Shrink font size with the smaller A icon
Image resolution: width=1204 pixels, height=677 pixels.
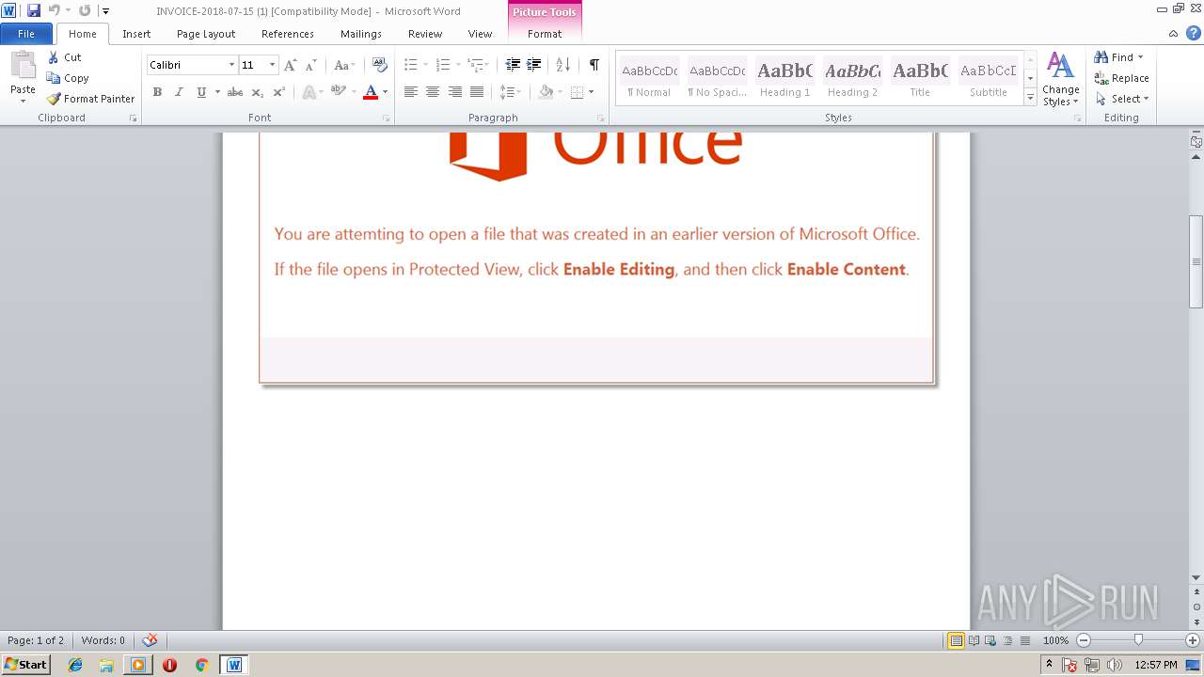pos(310,65)
